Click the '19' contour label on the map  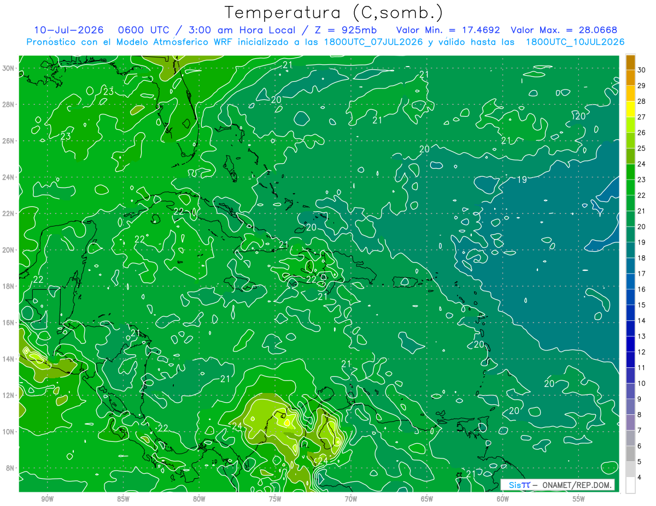(522, 180)
